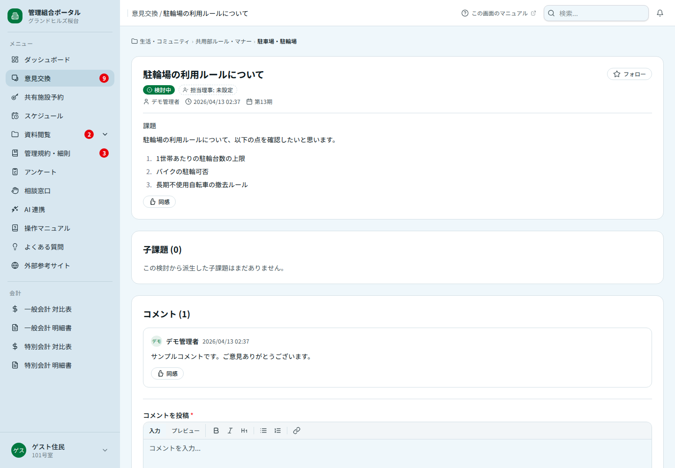Image resolution: width=675 pixels, height=468 pixels.
Task: Click list item バイクの駐輪可否
Action: point(182,172)
